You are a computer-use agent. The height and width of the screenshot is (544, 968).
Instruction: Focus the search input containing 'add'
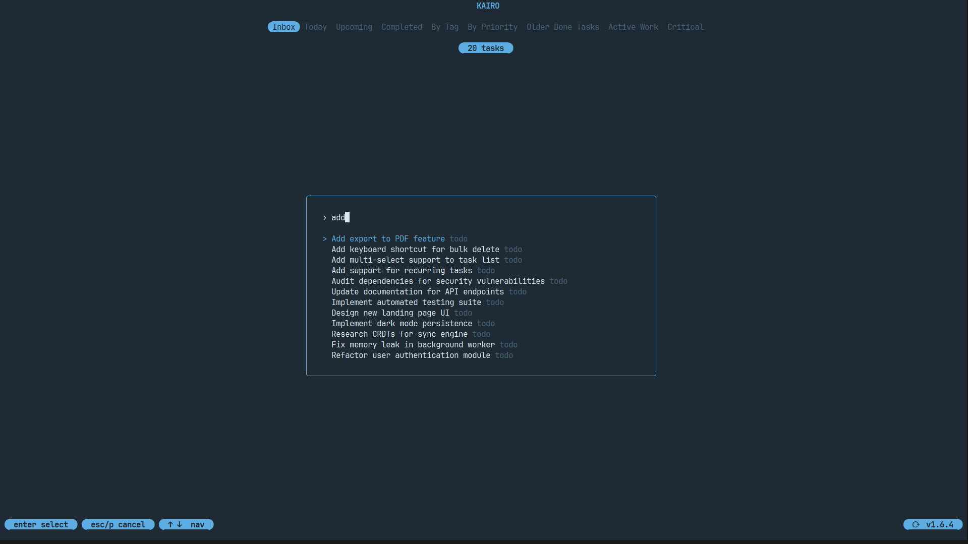pyautogui.click(x=481, y=218)
